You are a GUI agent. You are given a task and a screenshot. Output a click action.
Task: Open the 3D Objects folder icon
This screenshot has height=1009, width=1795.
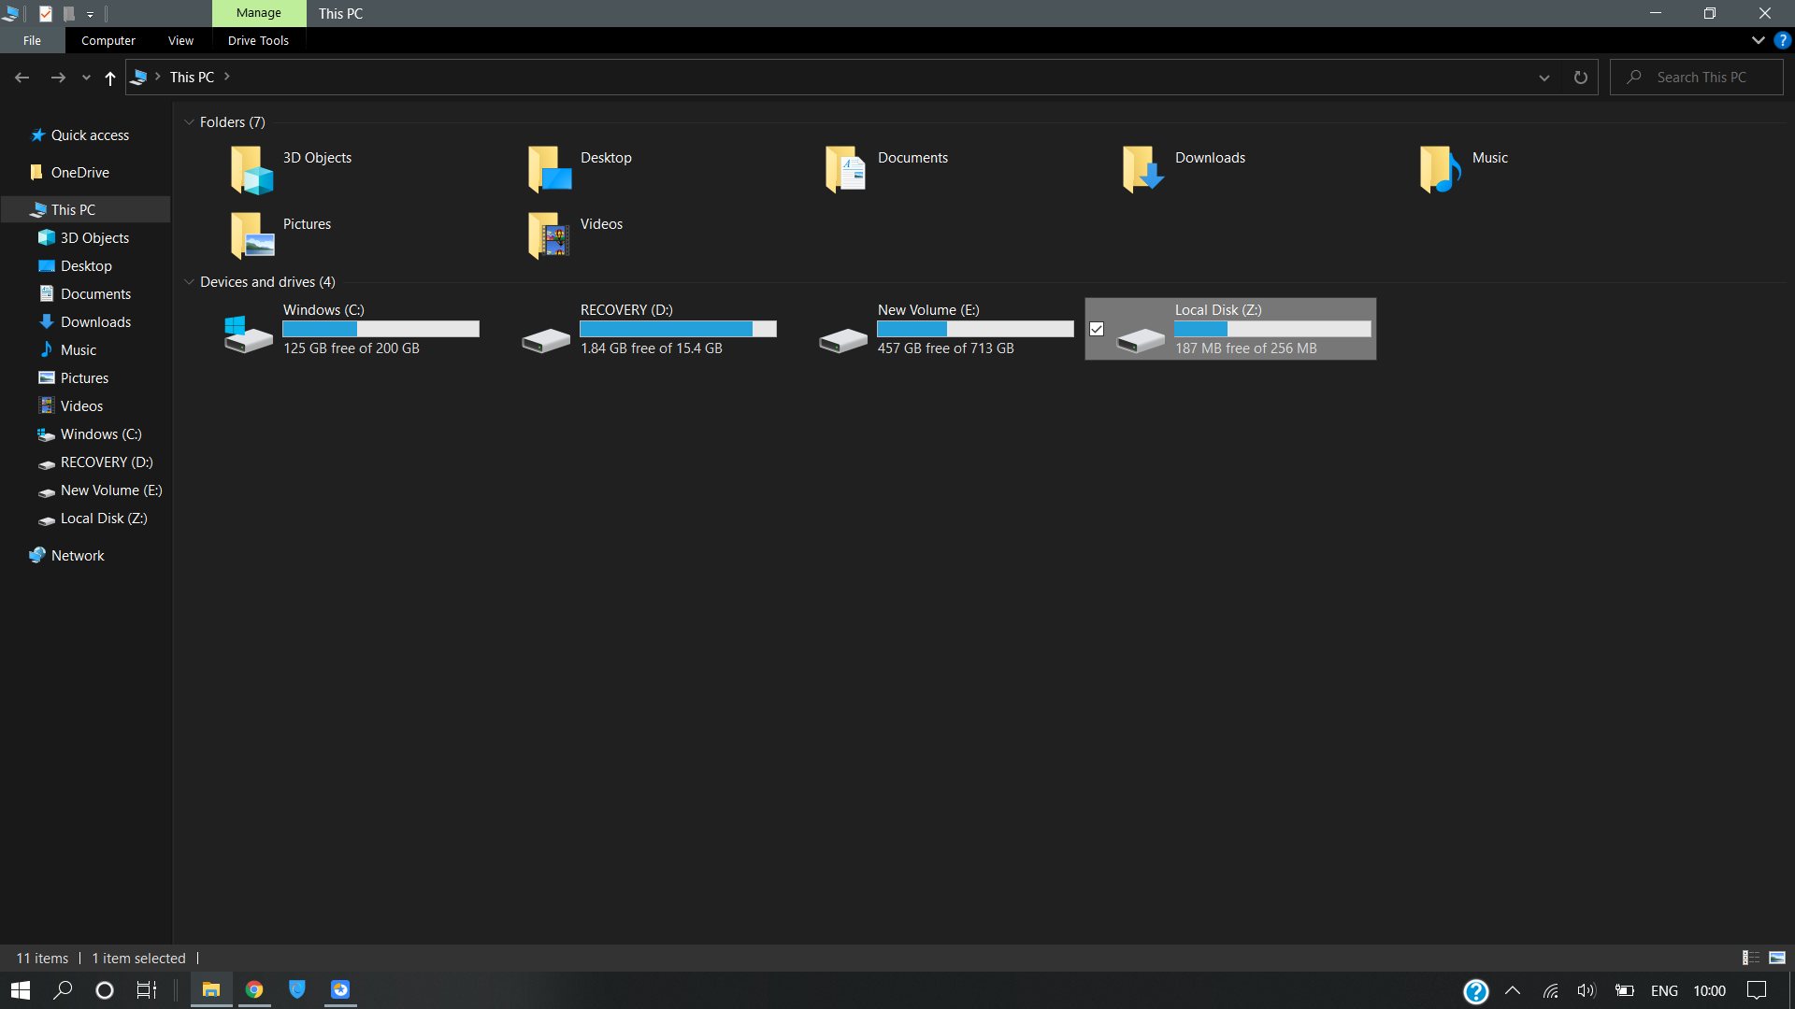click(x=251, y=170)
